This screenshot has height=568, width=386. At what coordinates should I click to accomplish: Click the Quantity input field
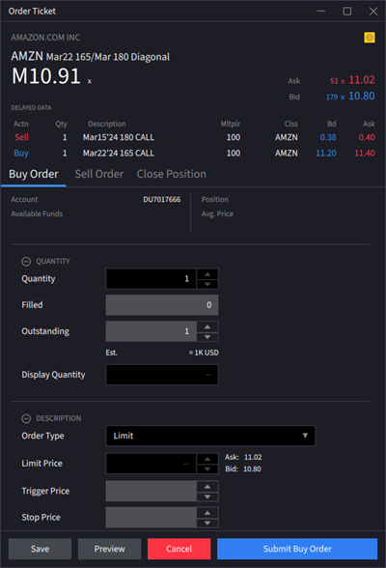coord(152,278)
